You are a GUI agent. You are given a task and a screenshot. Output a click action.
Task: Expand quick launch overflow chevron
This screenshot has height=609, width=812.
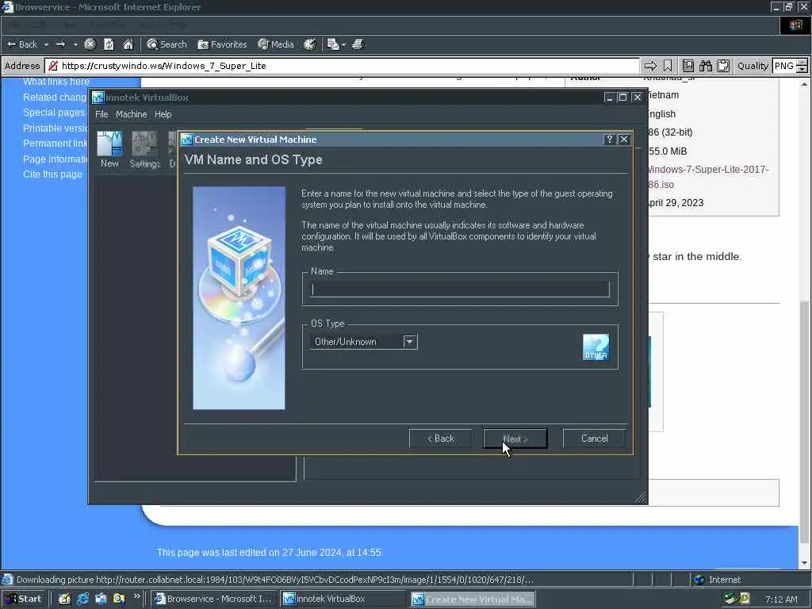tap(136, 596)
